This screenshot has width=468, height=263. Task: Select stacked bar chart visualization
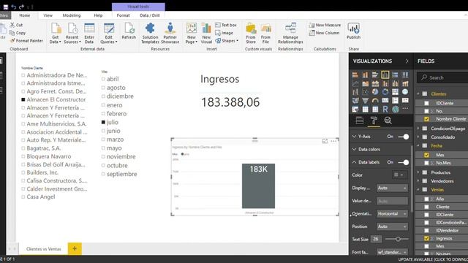[x=355, y=75]
